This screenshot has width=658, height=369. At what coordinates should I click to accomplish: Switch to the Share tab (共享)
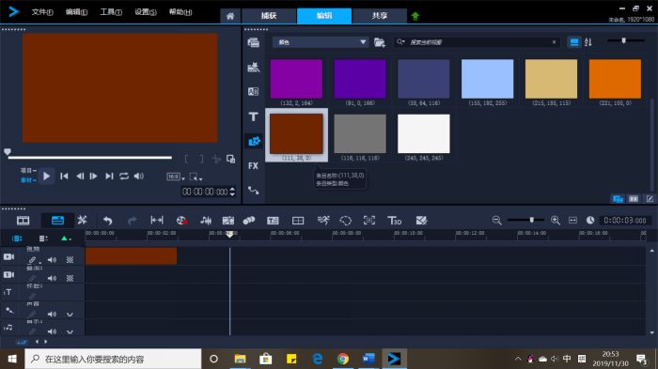(380, 16)
